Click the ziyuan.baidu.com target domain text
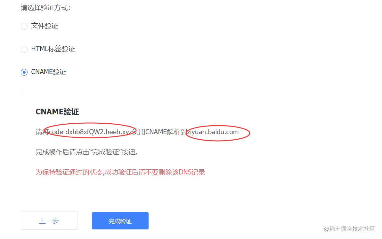The width and height of the screenshot is (382, 239). point(213,132)
